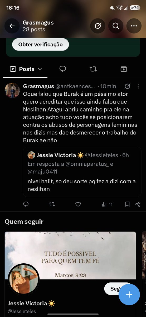
Task: Reply to the Grasmagus post
Action: point(26,204)
